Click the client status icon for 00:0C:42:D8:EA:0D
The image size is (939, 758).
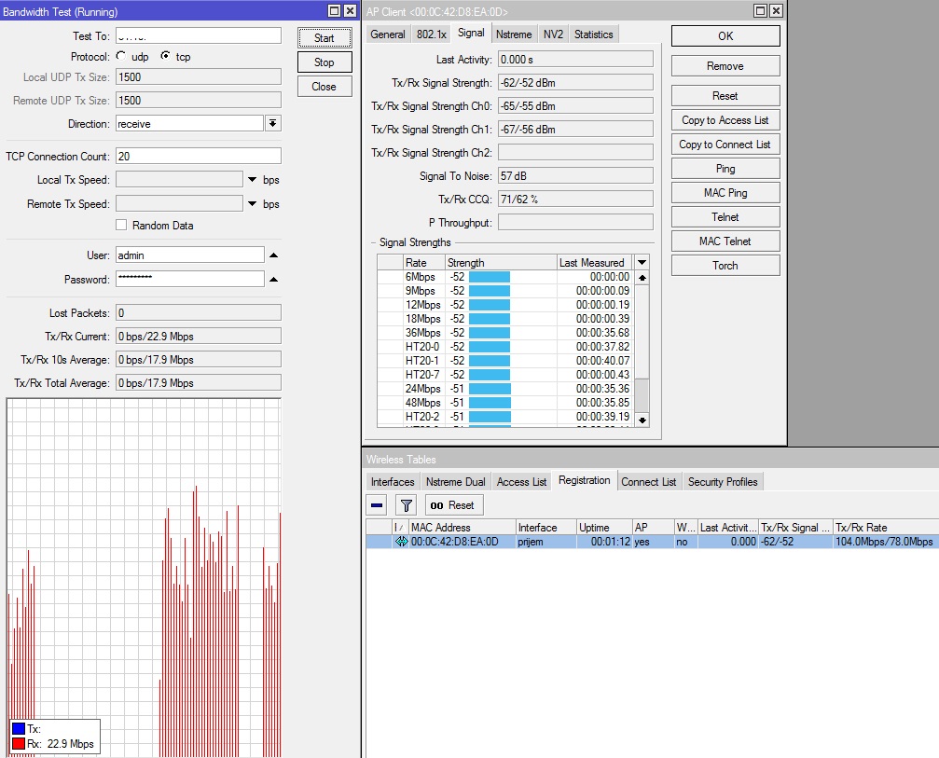pyautogui.click(x=401, y=542)
